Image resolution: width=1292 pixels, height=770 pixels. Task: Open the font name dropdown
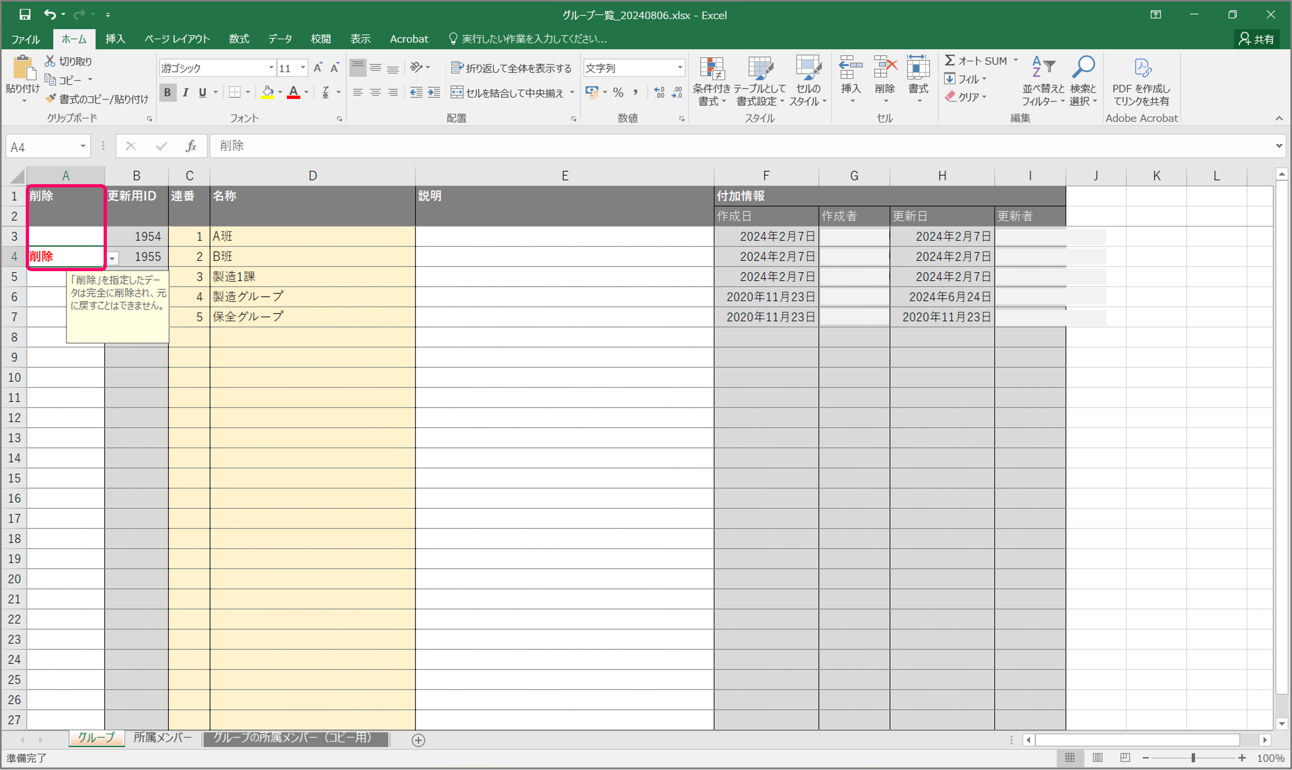271,68
